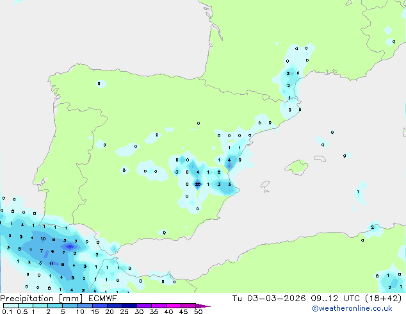Click the legend label 50
Image resolution: width=406 pixels, height=314 pixels.
(x=198, y=311)
